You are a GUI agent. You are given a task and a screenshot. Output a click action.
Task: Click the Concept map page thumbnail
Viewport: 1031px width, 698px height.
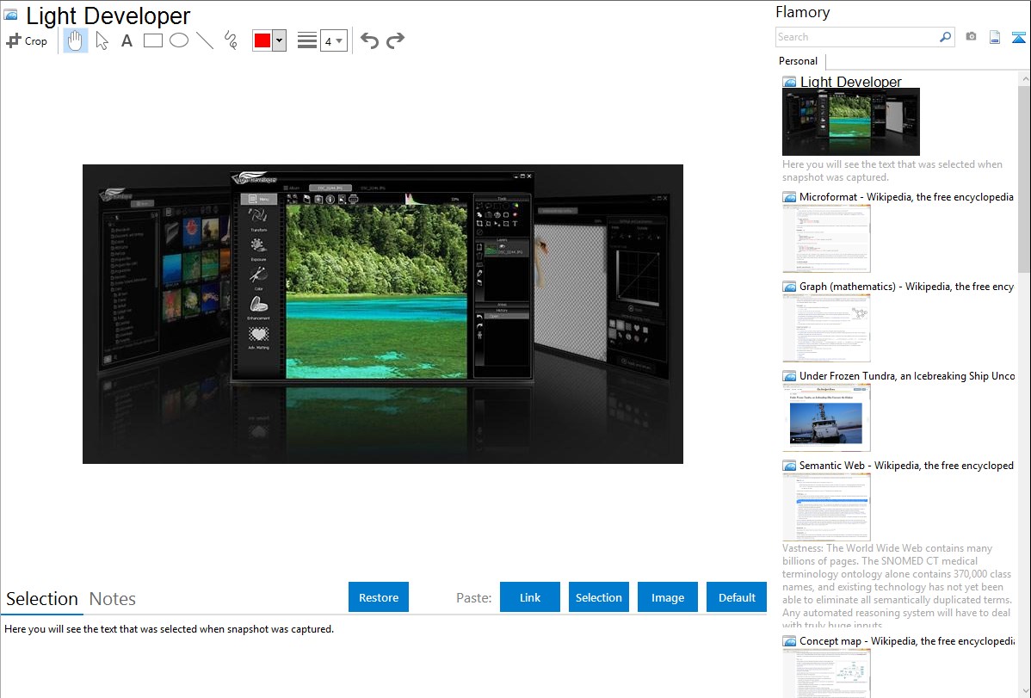(x=826, y=673)
